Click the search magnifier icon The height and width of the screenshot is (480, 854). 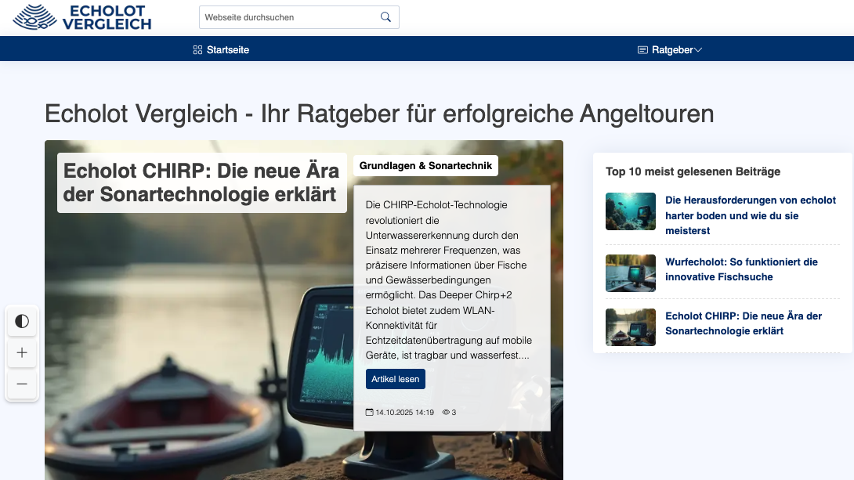385,16
